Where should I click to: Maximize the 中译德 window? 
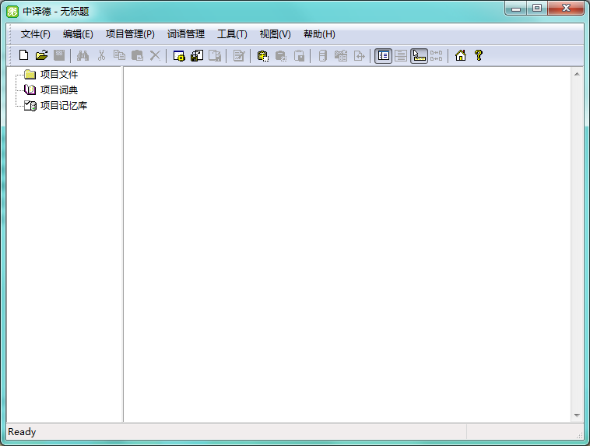(x=537, y=8)
